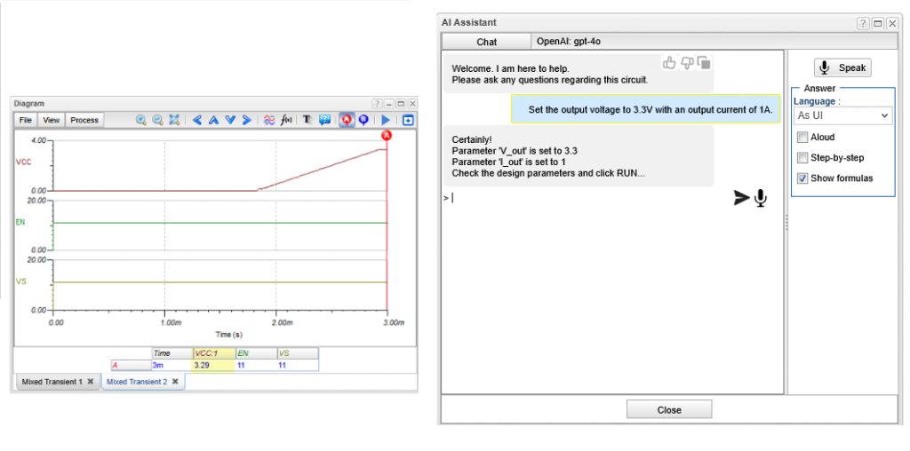
Task: Click the VS column header in cursor table
Action: click(297, 353)
